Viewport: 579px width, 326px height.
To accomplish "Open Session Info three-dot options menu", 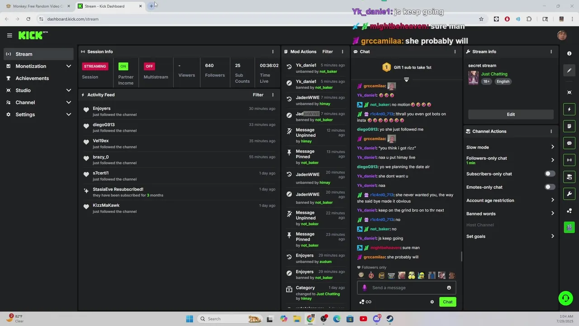I will 273,52.
